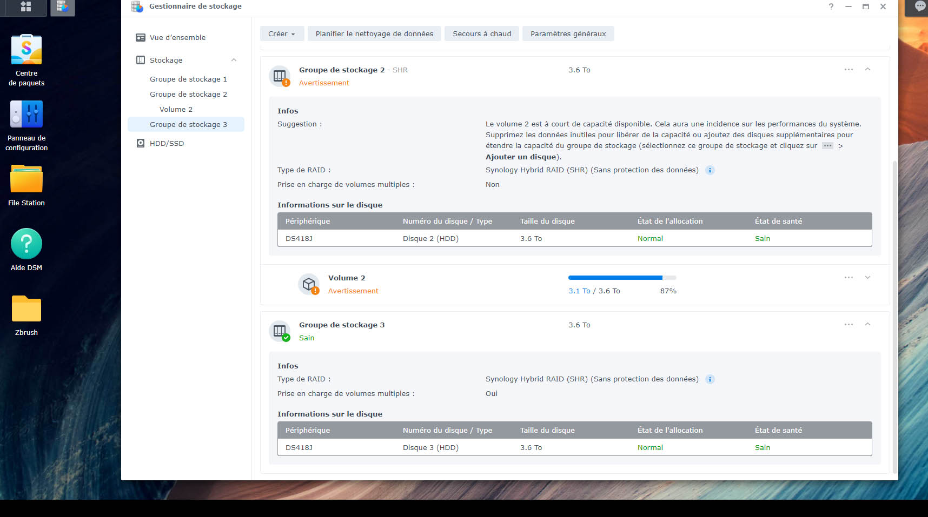Click Sain status under Groupe de stockage 3
928x517 pixels.
click(x=307, y=338)
